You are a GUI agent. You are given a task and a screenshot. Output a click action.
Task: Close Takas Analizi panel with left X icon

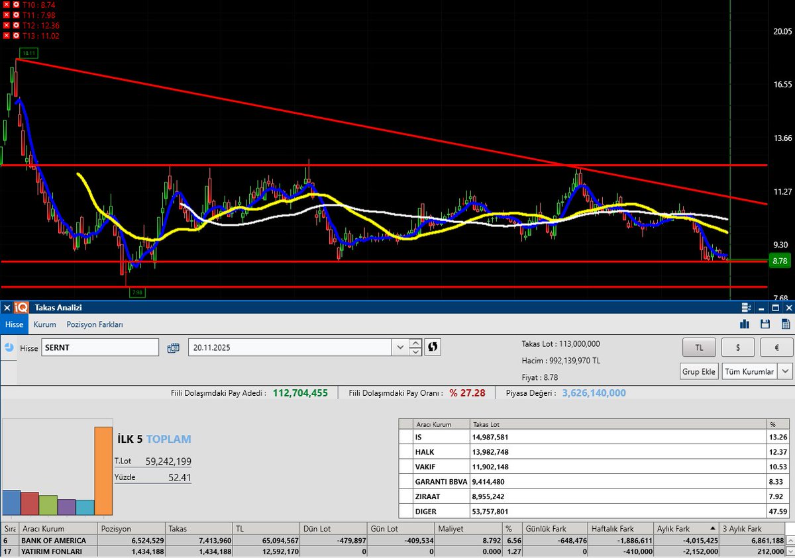[x=7, y=308]
